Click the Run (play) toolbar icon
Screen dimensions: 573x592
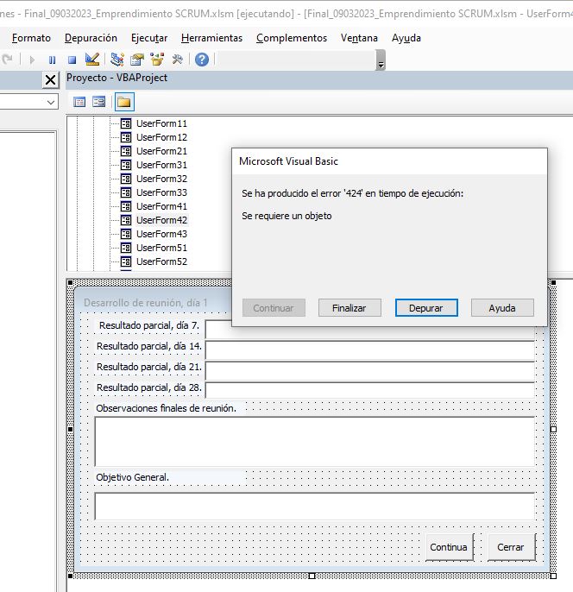click(32, 60)
